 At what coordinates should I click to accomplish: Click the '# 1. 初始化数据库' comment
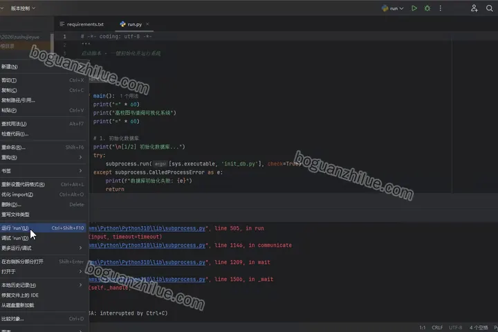pos(116,138)
